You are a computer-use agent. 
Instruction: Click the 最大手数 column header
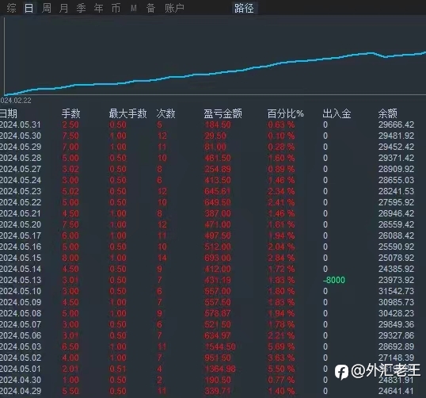[128, 113]
